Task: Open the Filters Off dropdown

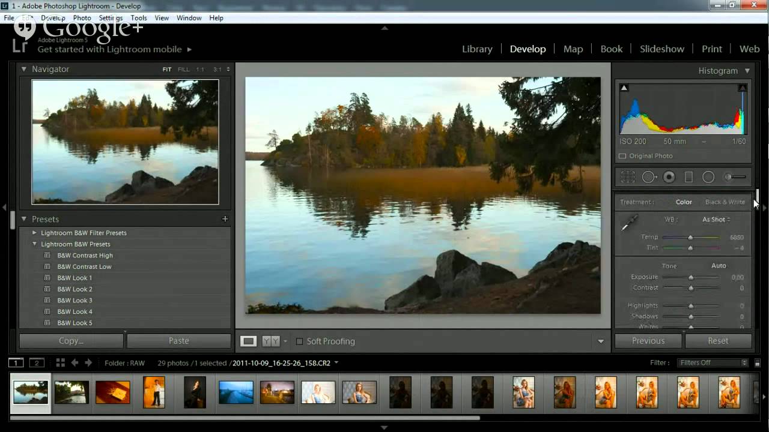Action: 713,362
